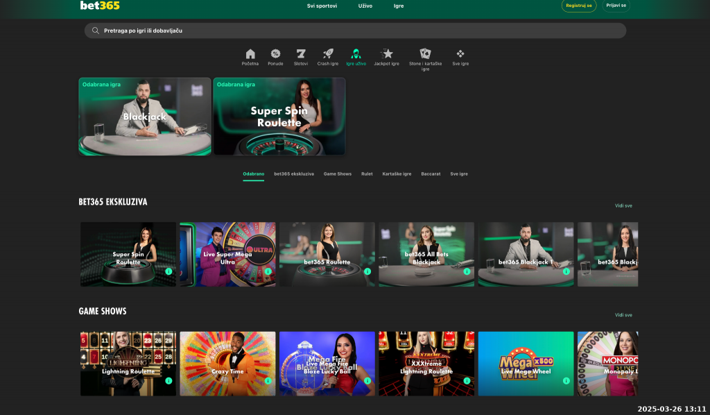Open Svi sportovi in top menu
Image resolution: width=710 pixels, height=415 pixels.
(322, 6)
